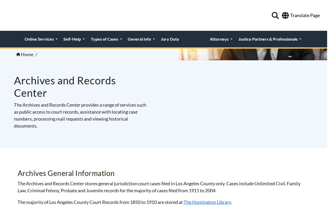Open Translate Page option
This screenshot has width=331, height=207.
click(305, 16)
